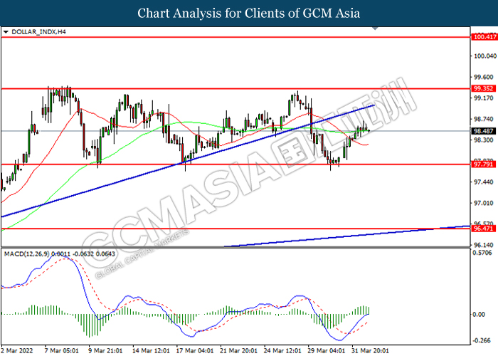The width and height of the screenshot is (498, 356).
Task: Click the 29 Mar 04:01 time label
Action: (x=326, y=350)
